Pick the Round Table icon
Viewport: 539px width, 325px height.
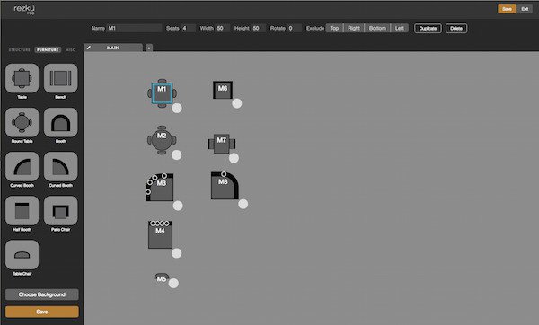(22, 122)
